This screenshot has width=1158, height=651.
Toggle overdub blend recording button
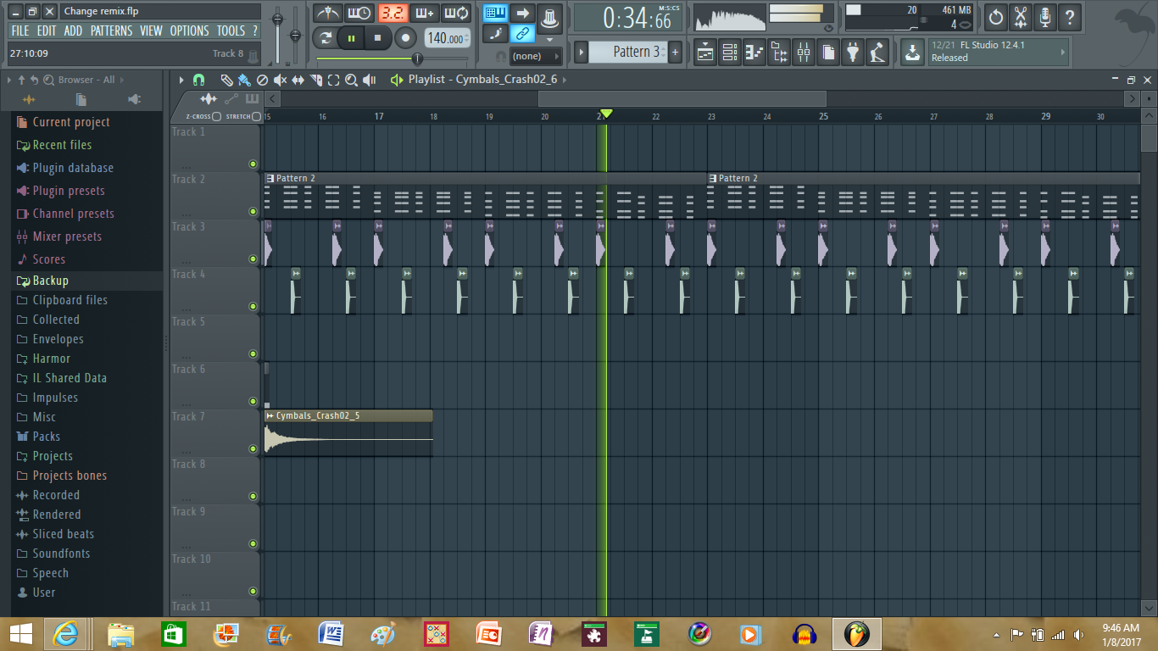425,14
